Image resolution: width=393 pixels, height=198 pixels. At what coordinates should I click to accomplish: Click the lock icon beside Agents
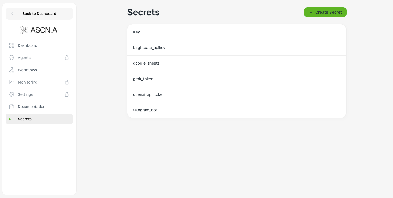coord(67,58)
